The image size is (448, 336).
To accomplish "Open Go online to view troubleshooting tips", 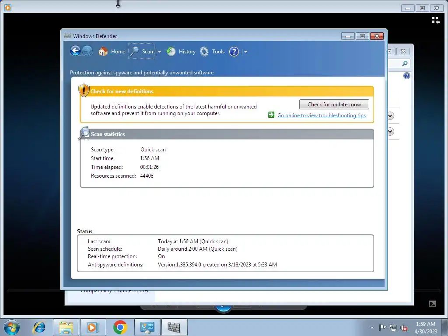I will pos(322,115).
